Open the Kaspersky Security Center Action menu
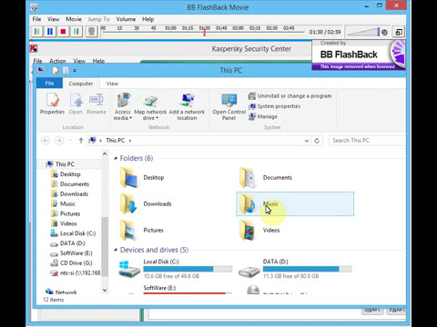Viewport: 437px width, 327px height. click(x=57, y=61)
